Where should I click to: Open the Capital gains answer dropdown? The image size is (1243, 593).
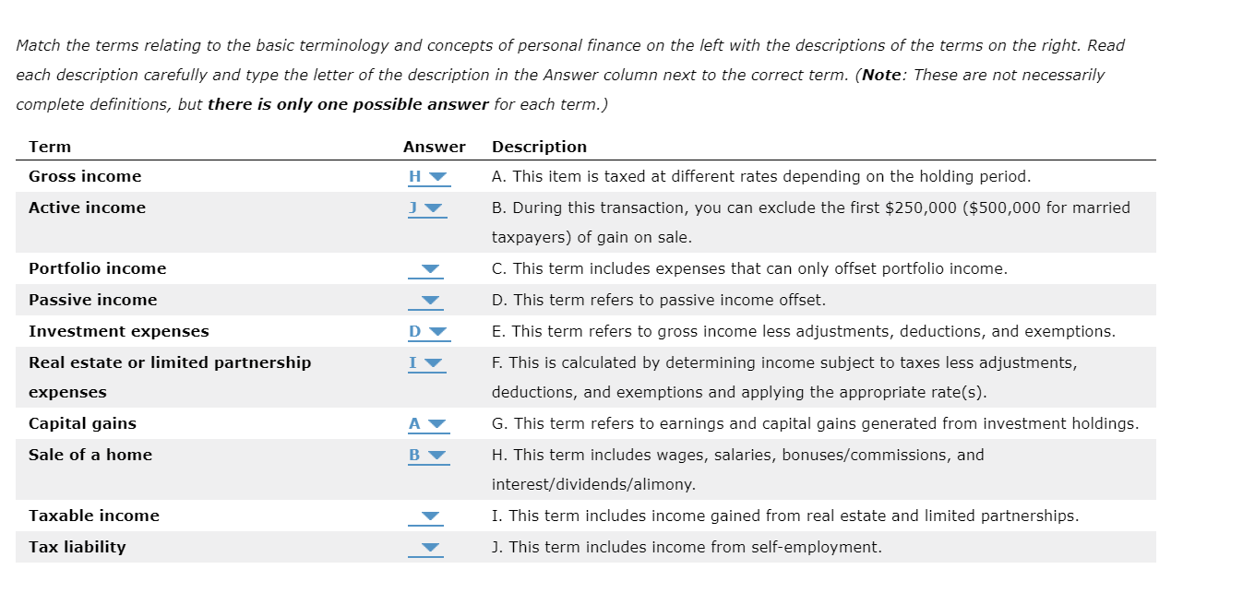[x=437, y=423]
